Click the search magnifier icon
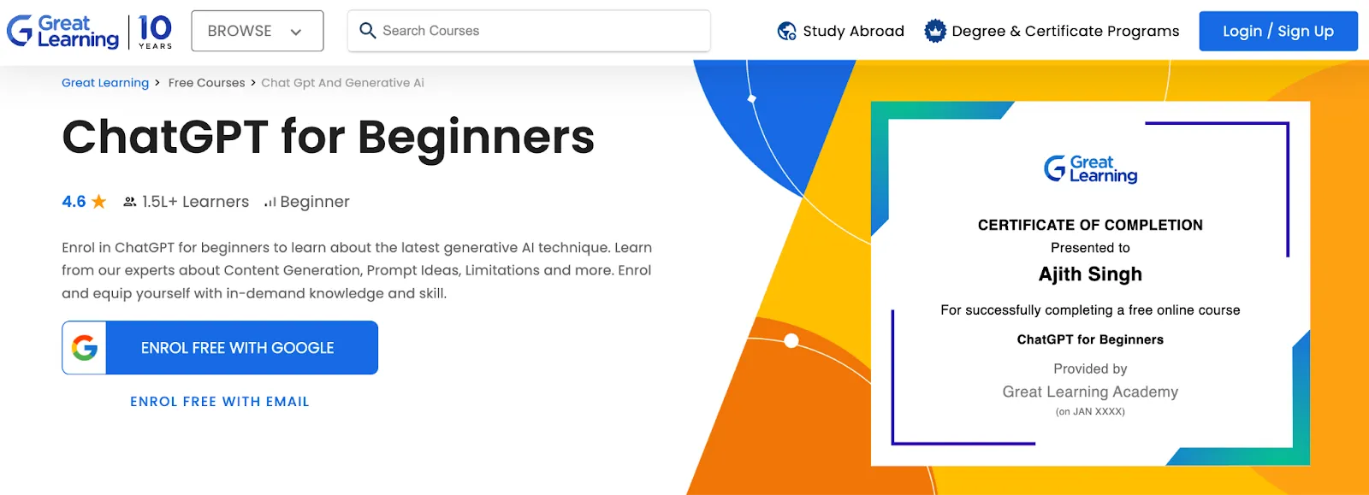The image size is (1369, 495). (x=368, y=31)
